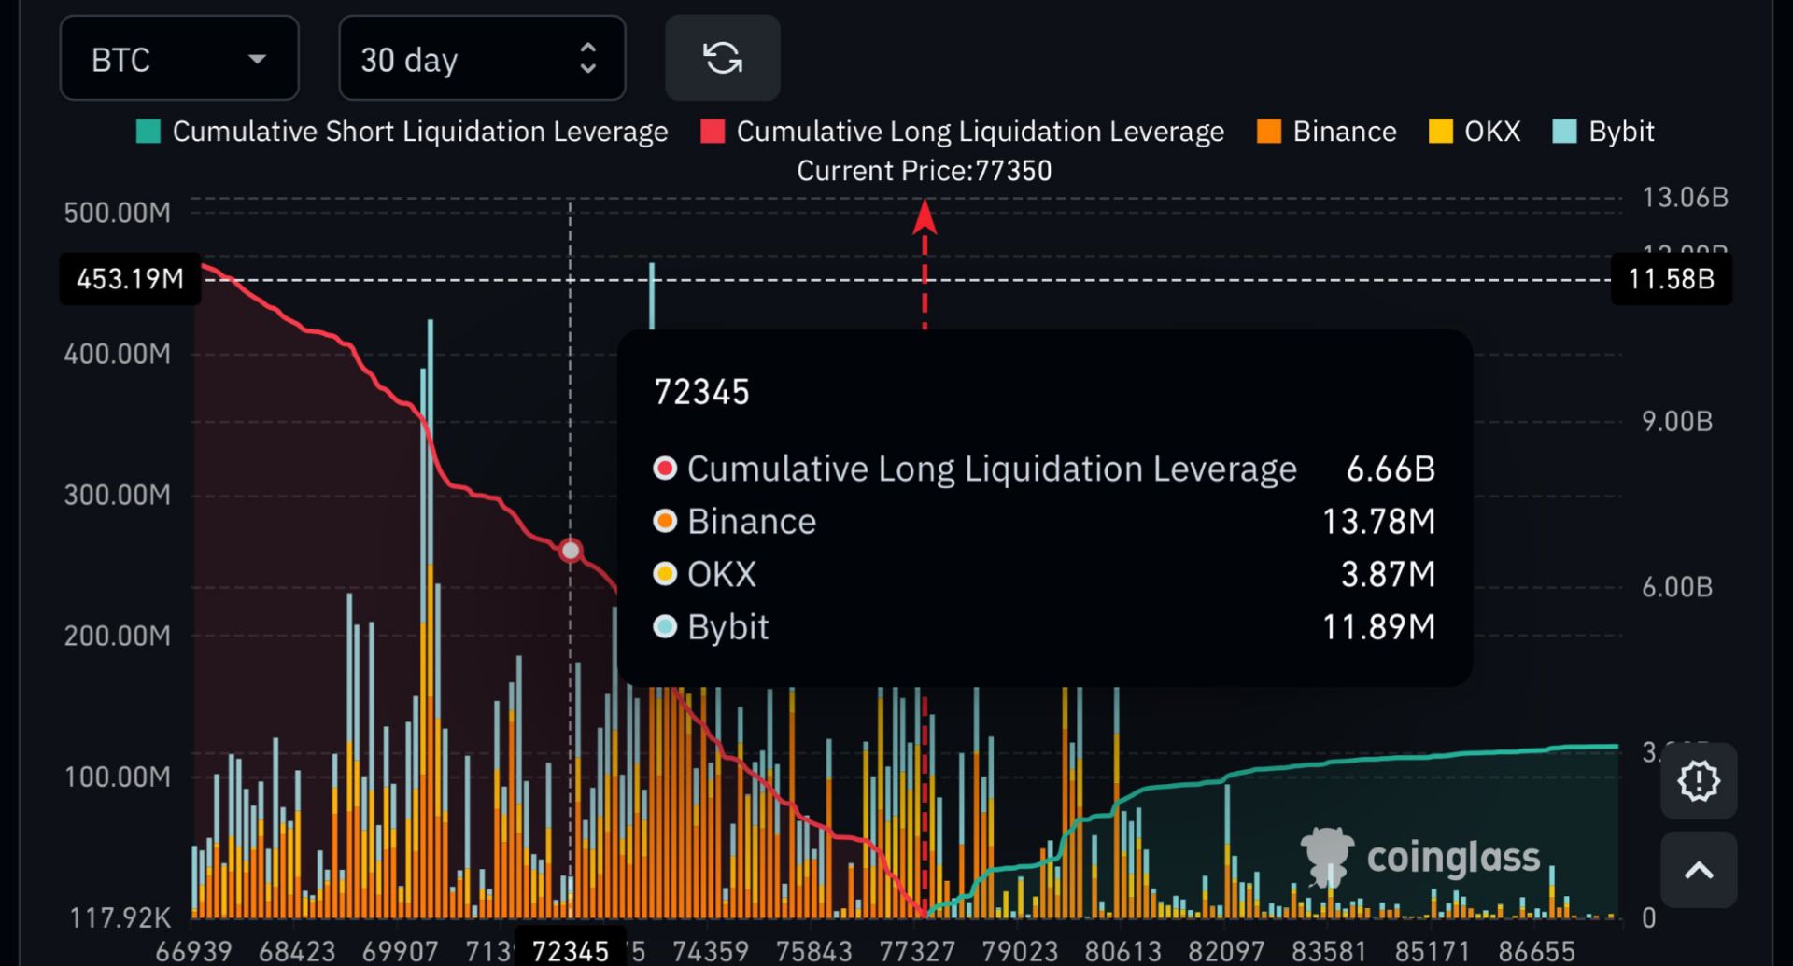Click the 72345 crosshair label on the price axis
1793x966 pixels.
[x=571, y=951]
